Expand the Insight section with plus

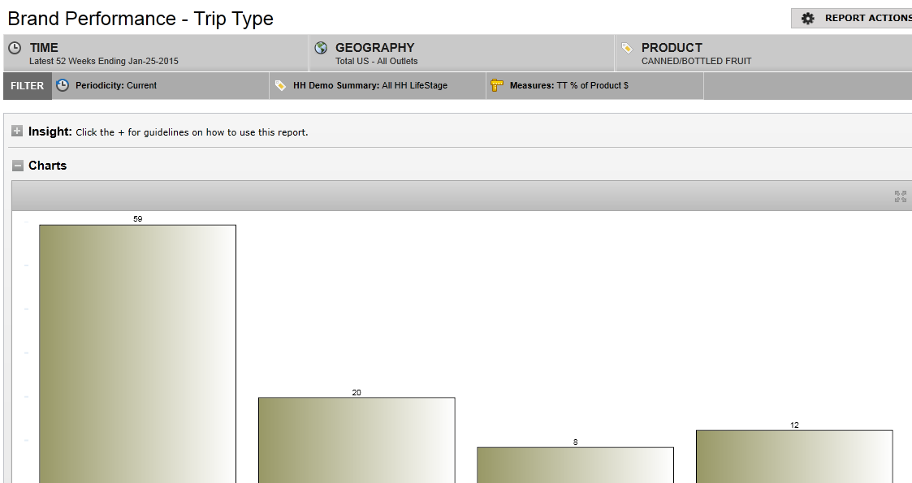click(x=17, y=132)
